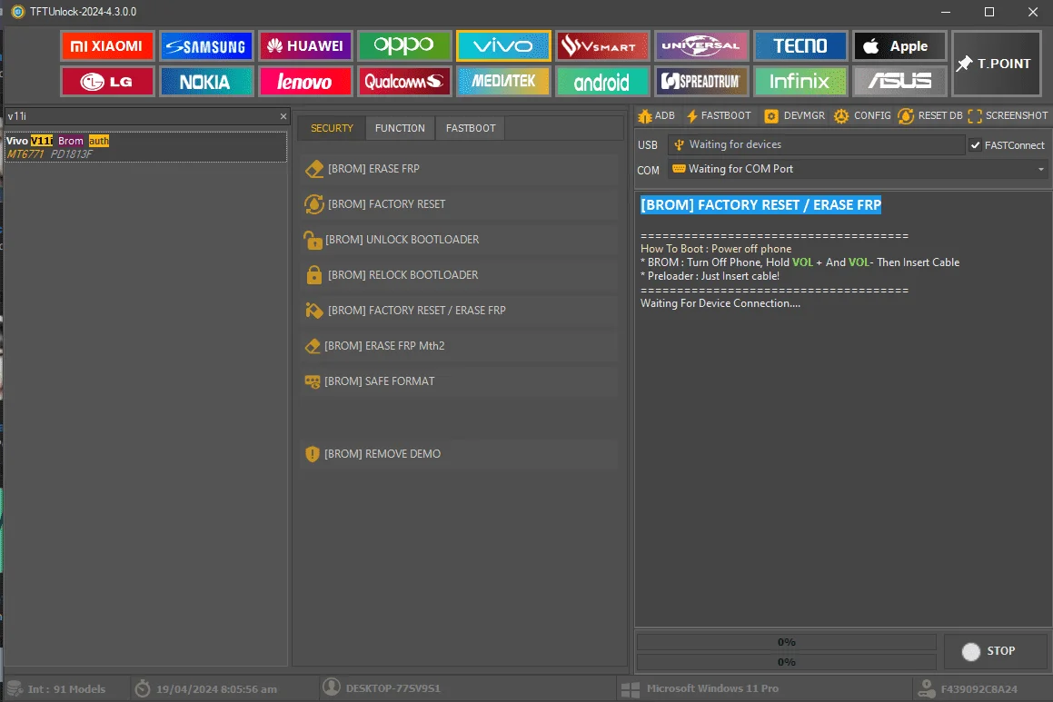Run [BROM] ERASE FRP
Image resolution: width=1053 pixels, height=702 pixels.
pos(459,168)
